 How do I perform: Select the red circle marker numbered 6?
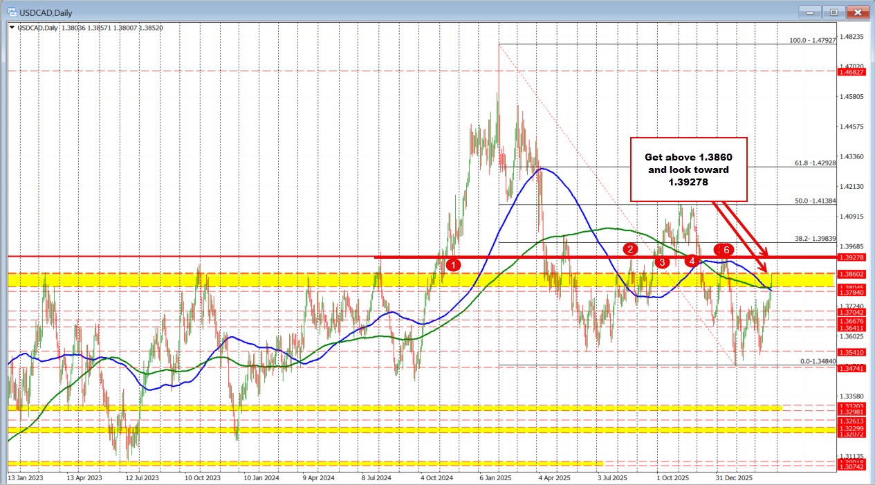coord(726,250)
